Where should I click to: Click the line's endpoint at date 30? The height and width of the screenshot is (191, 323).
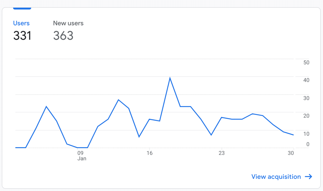293,135
